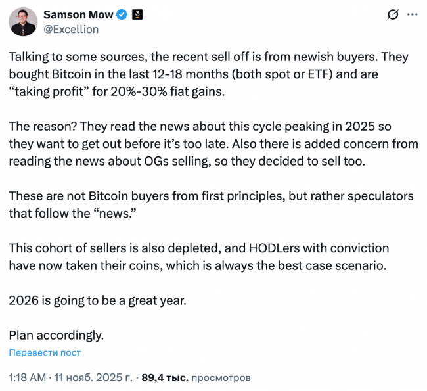
Task: Click the 1:18 AM post time
Action: [27, 378]
